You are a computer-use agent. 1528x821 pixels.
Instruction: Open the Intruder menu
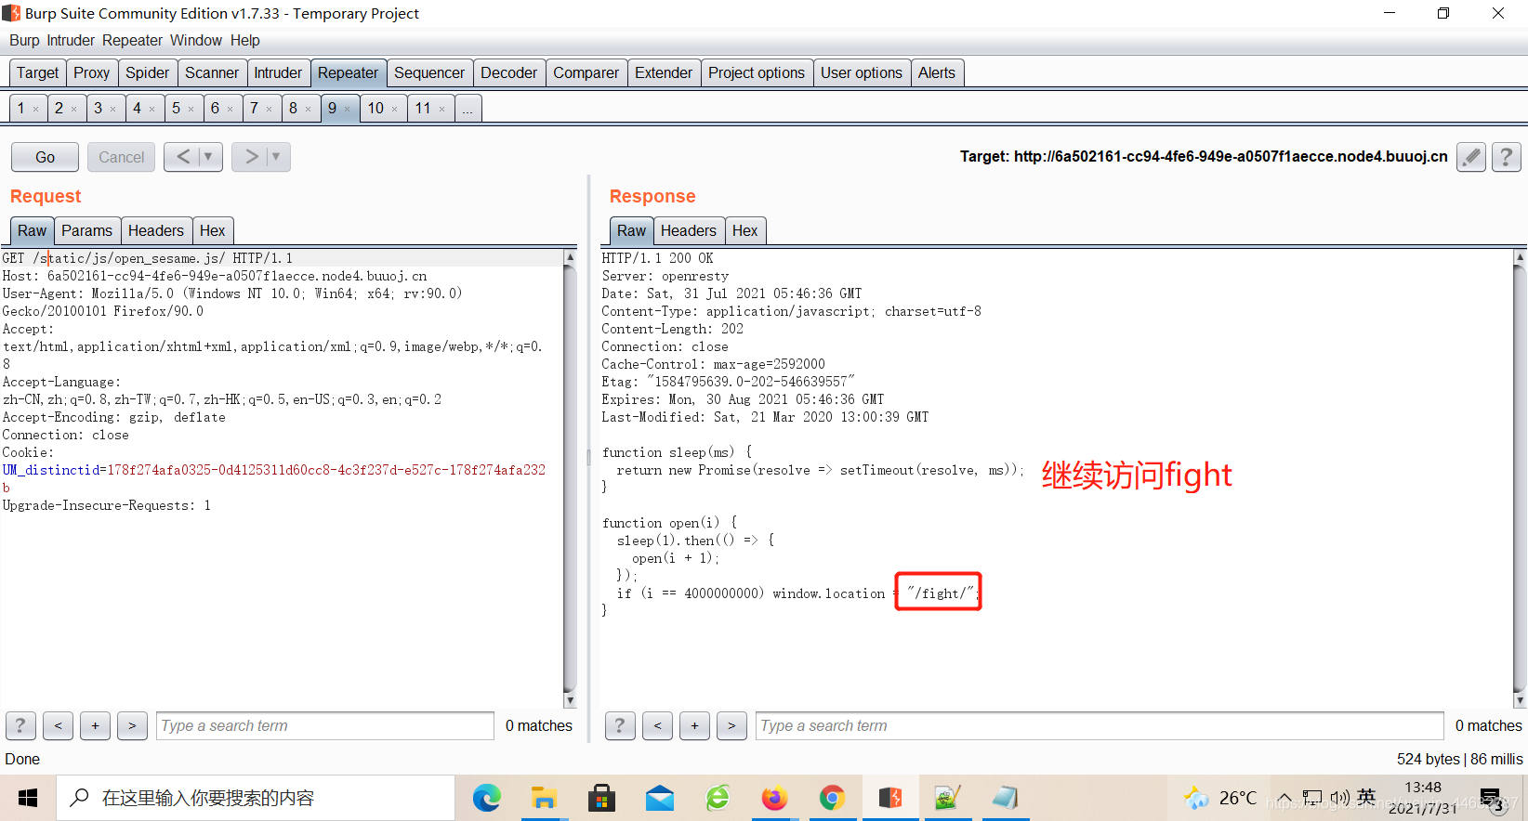pyautogui.click(x=71, y=40)
